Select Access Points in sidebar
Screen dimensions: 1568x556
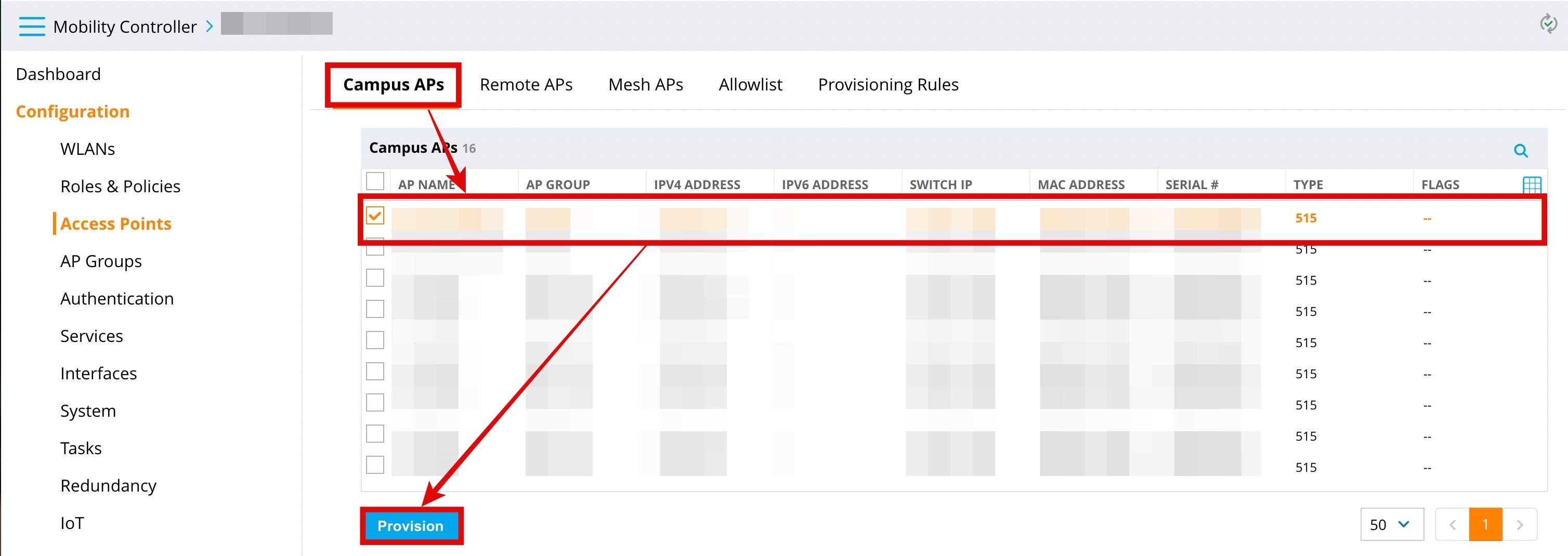click(x=115, y=224)
